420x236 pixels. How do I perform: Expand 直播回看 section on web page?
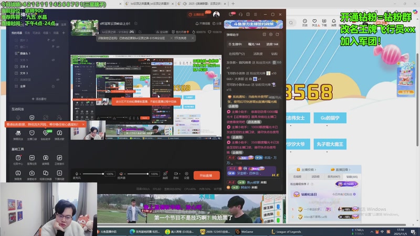point(341,169)
